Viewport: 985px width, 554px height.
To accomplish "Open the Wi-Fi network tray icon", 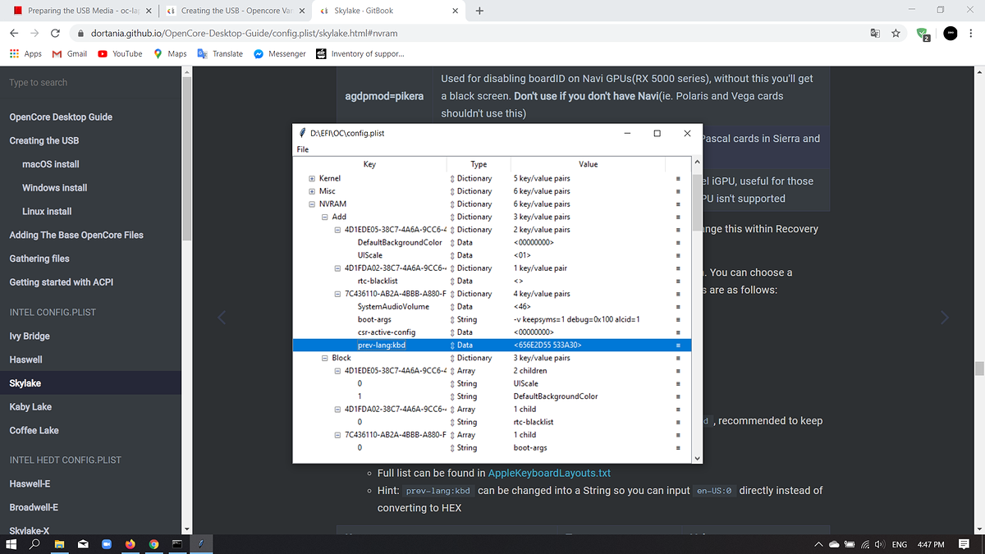I will (865, 545).
